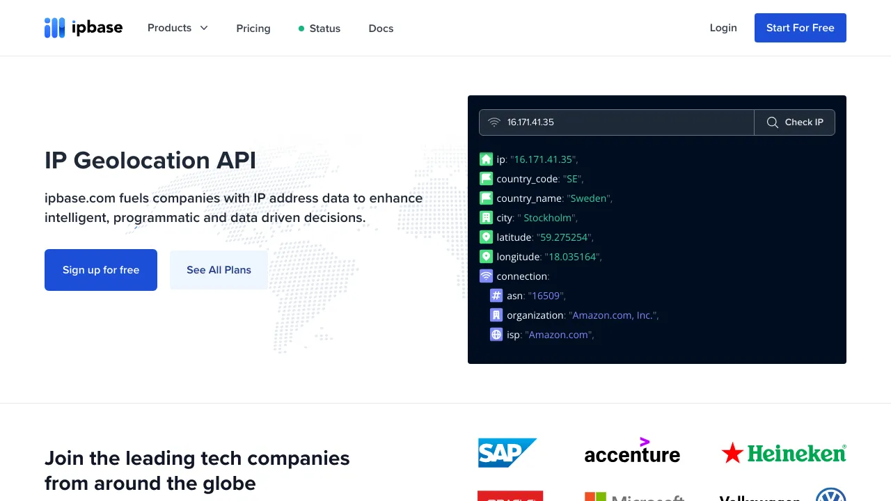Focus the IP address input field
Screen dimensions: 891x501
click(617, 122)
